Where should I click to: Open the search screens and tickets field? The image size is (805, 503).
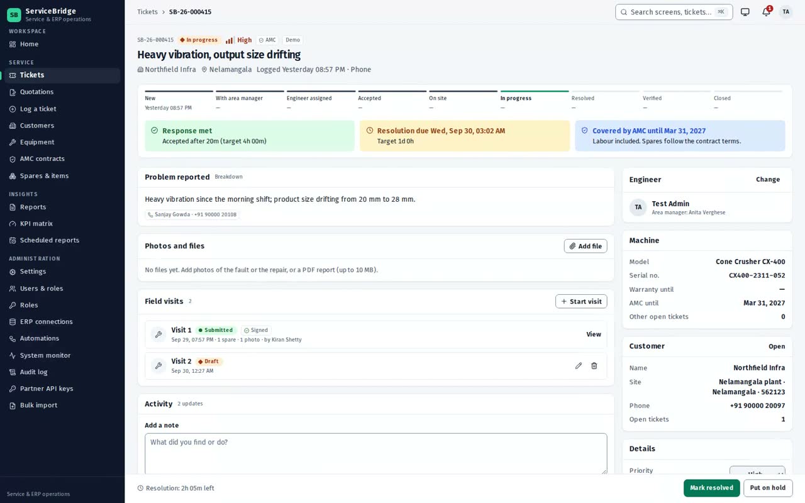coord(674,12)
